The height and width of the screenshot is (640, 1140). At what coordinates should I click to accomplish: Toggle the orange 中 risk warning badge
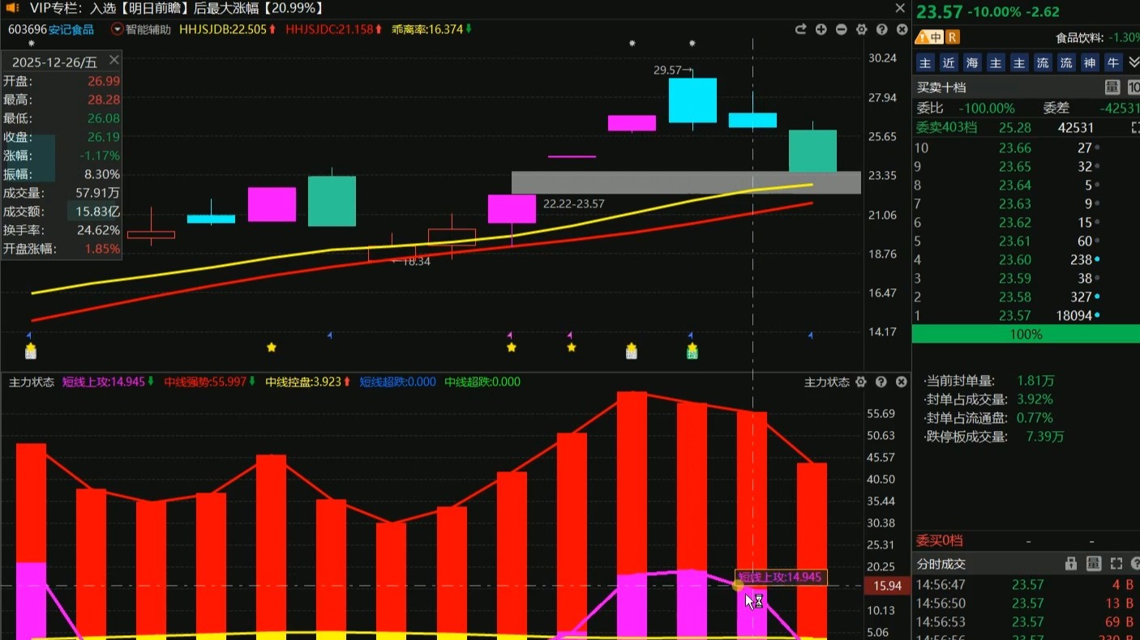(929, 37)
